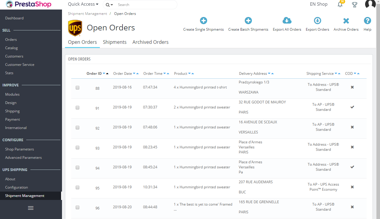The width and height of the screenshot is (380, 219).
Task: Open UPS Shipping About page
Action: coord(10,179)
